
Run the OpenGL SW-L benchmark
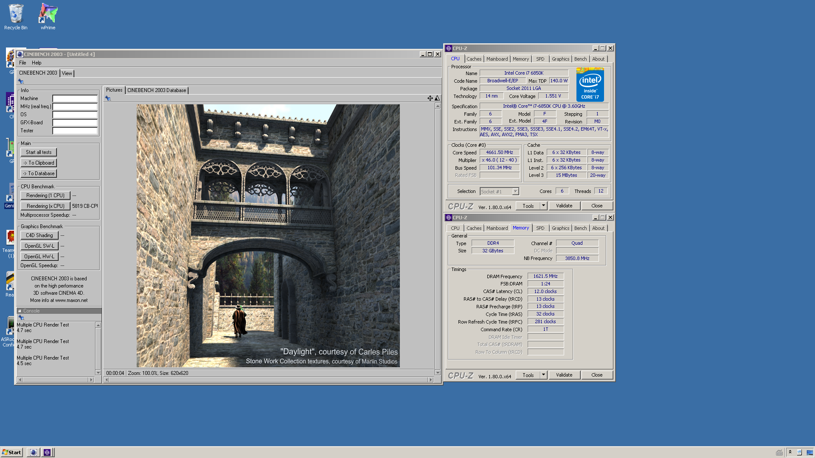[x=39, y=246]
